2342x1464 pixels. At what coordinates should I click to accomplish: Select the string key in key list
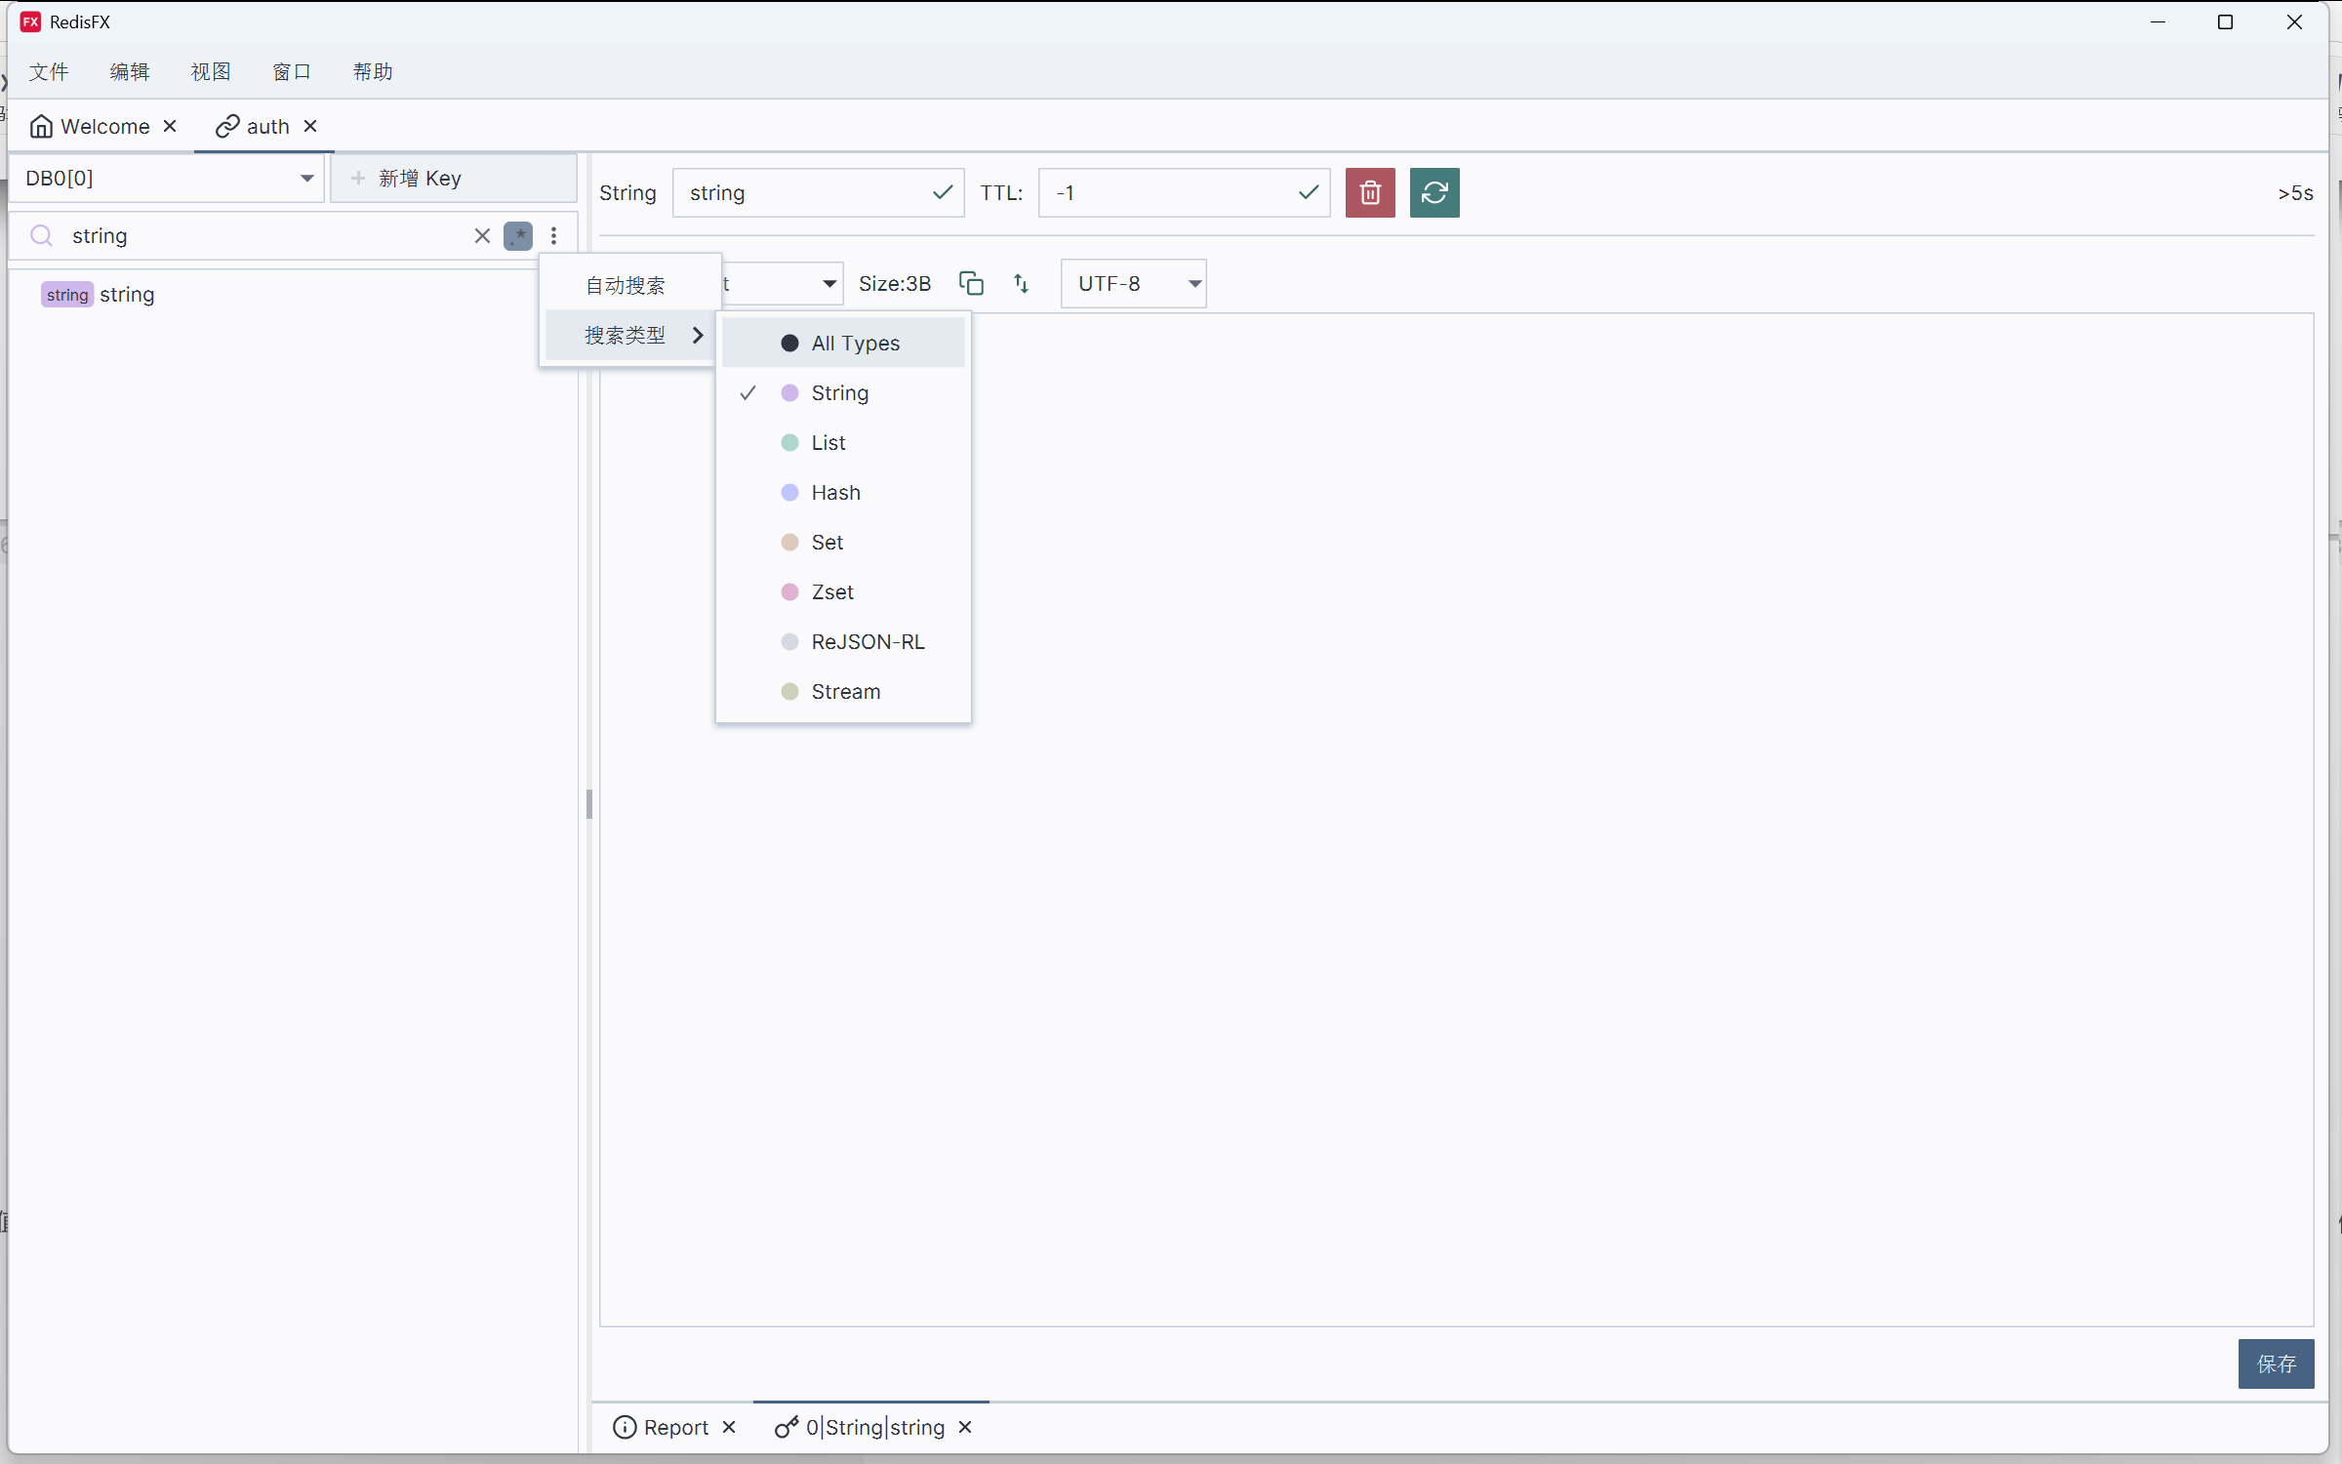[x=126, y=294]
